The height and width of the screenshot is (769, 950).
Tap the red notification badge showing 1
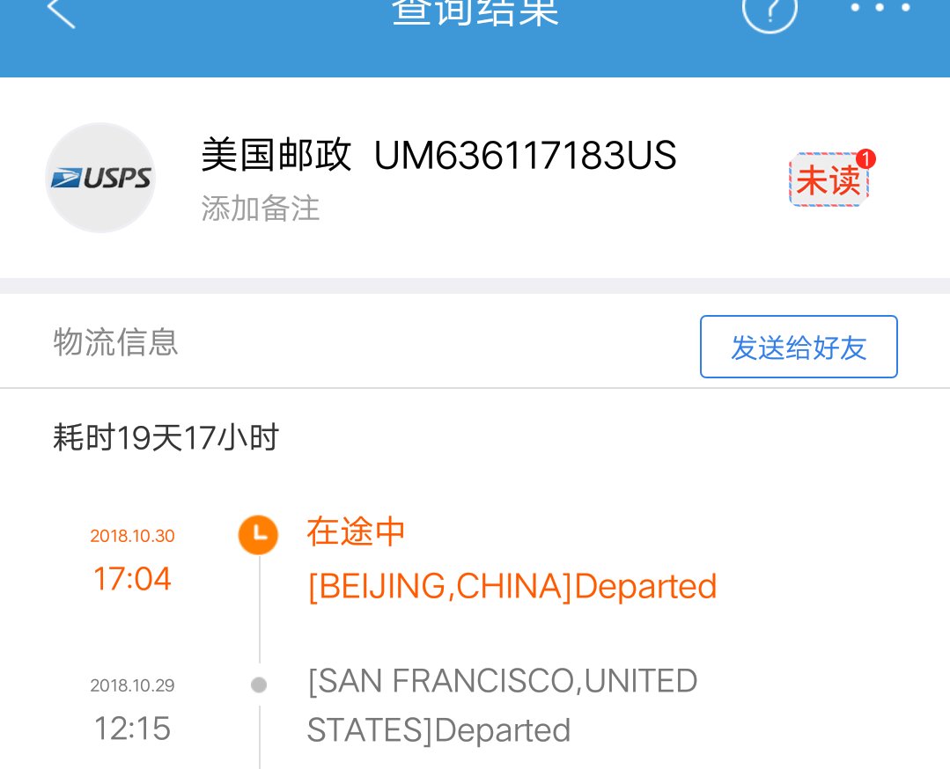point(866,159)
